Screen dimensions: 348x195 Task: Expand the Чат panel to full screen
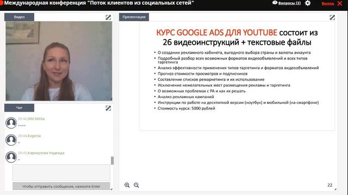click(108, 108)
